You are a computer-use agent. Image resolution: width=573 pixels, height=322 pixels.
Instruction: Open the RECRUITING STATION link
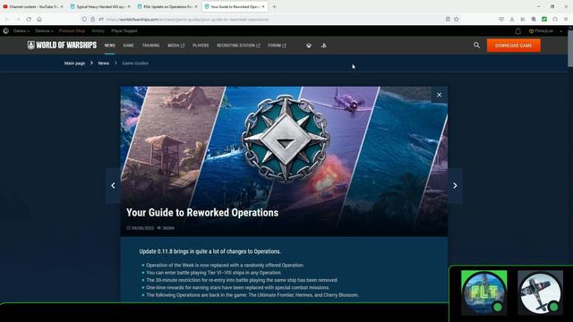tap(238, 46)
